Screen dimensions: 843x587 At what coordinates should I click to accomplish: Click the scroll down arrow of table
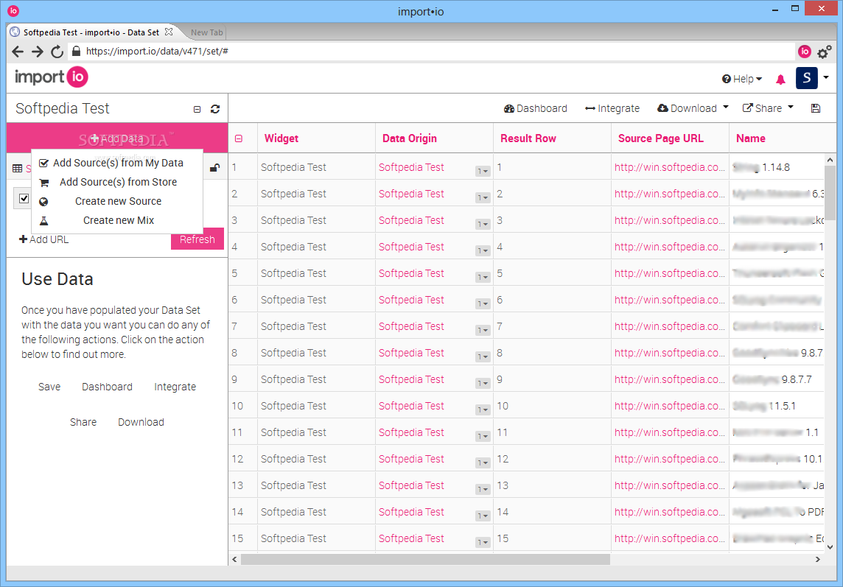(830, 546)
